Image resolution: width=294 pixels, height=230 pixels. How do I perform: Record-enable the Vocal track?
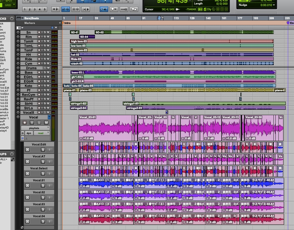24,123
